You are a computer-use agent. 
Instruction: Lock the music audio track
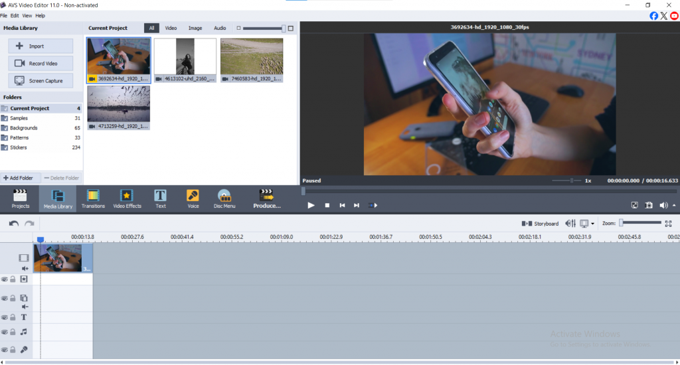click(13, 332)
